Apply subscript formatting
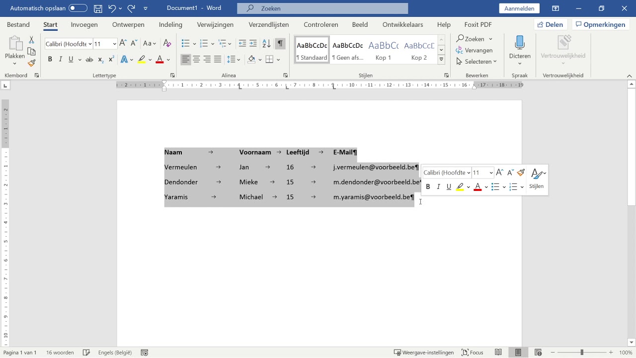This screenshot has width=636, height=358. tap(100, 60)
